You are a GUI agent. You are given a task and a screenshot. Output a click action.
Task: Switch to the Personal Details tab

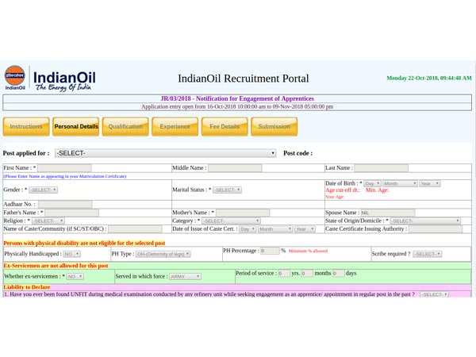[x=76, y=127]
